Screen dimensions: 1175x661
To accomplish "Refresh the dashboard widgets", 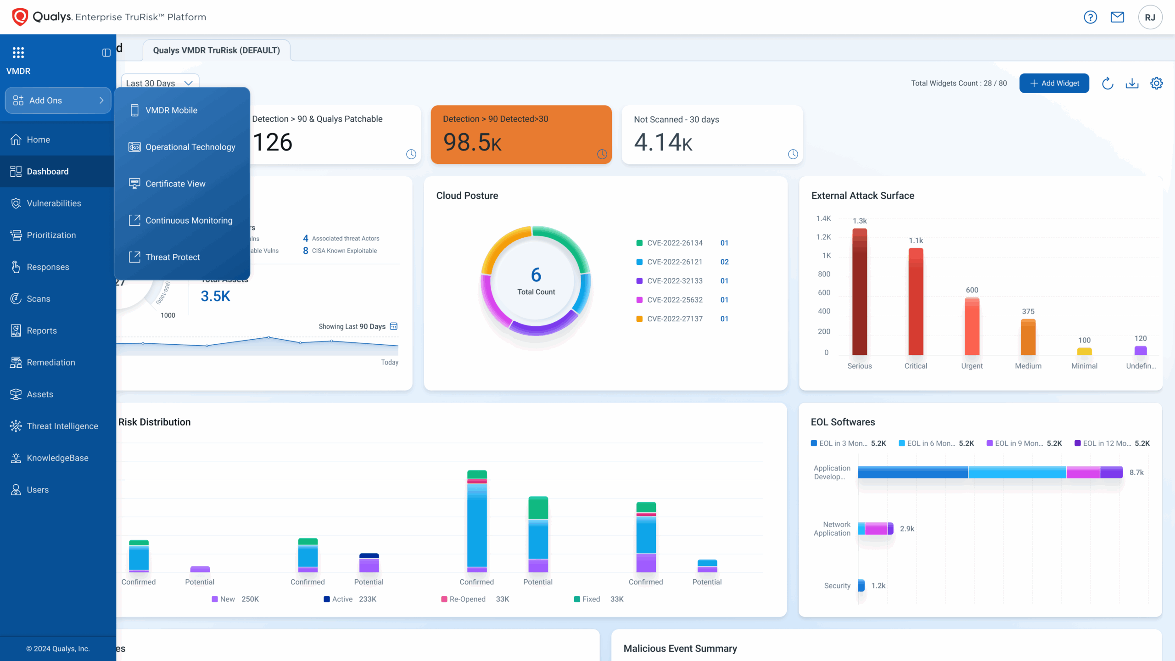I will coord(1108,83).
